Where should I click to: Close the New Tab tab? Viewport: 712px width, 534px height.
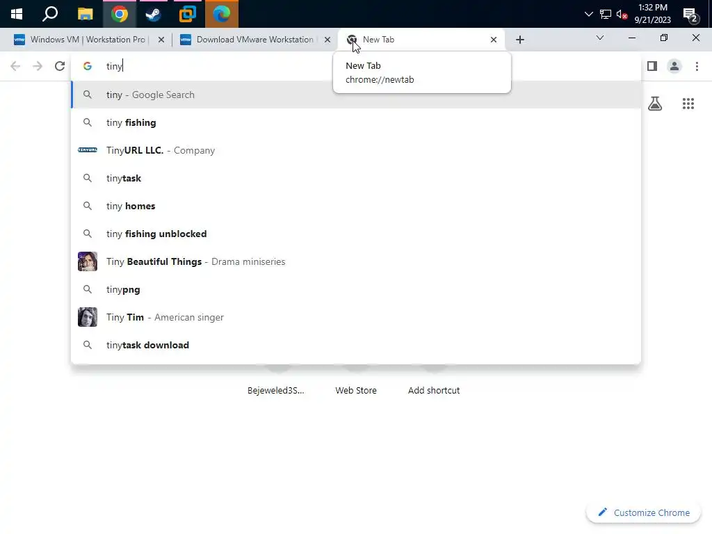494,40
